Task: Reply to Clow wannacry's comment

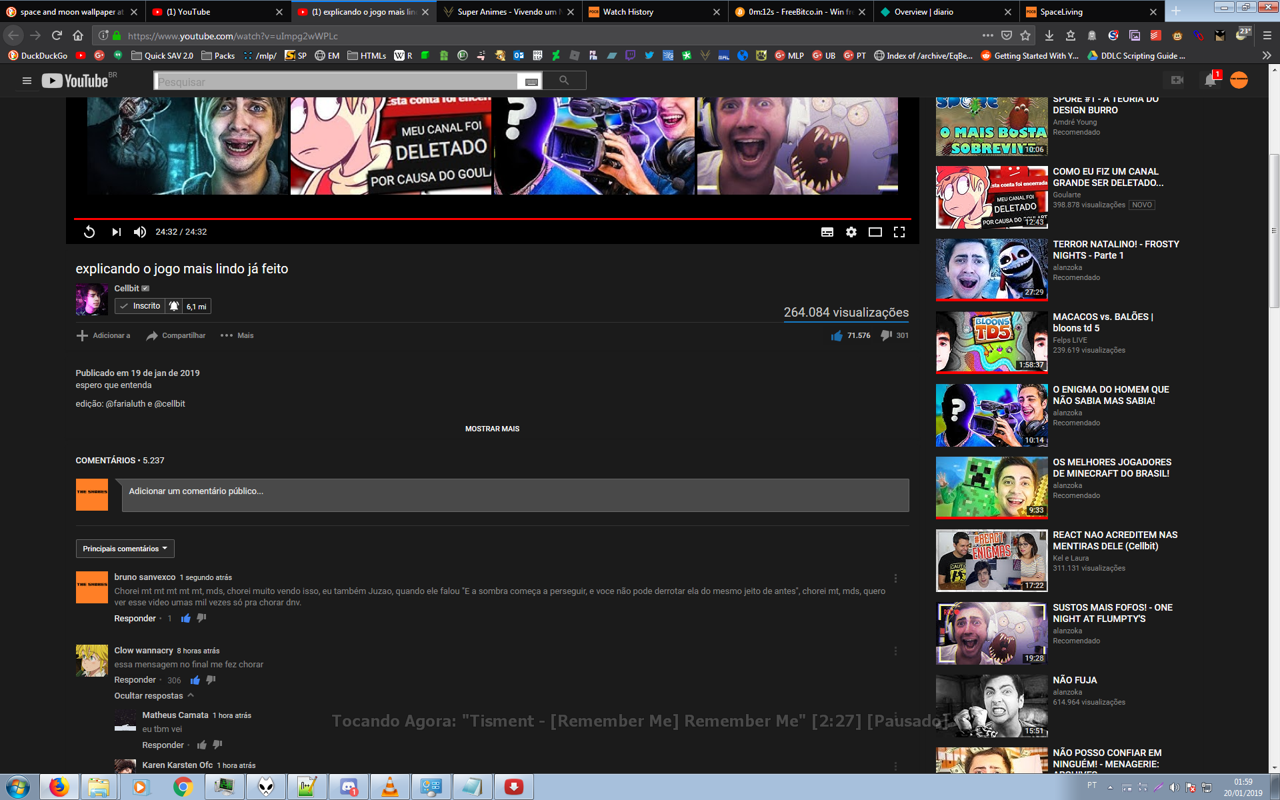Action: (x=135, y=680)
